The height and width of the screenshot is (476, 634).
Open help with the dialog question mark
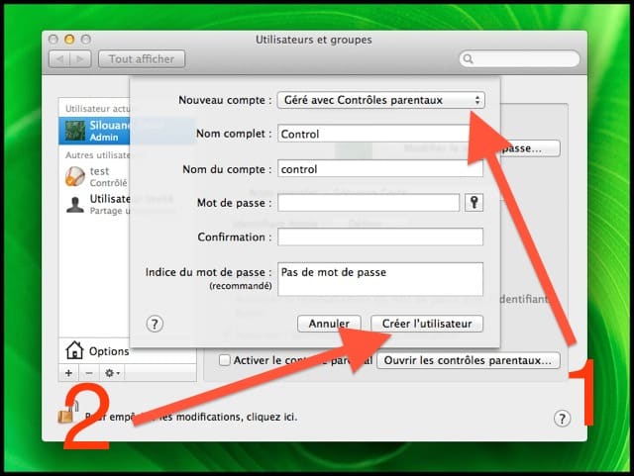tap(155, 324)
